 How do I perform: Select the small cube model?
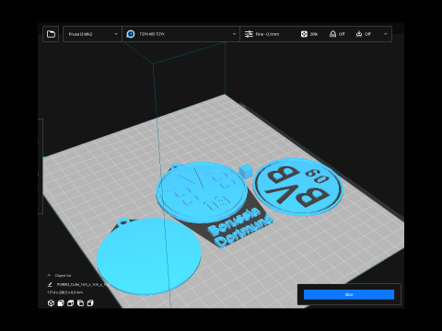coord(246,171)
